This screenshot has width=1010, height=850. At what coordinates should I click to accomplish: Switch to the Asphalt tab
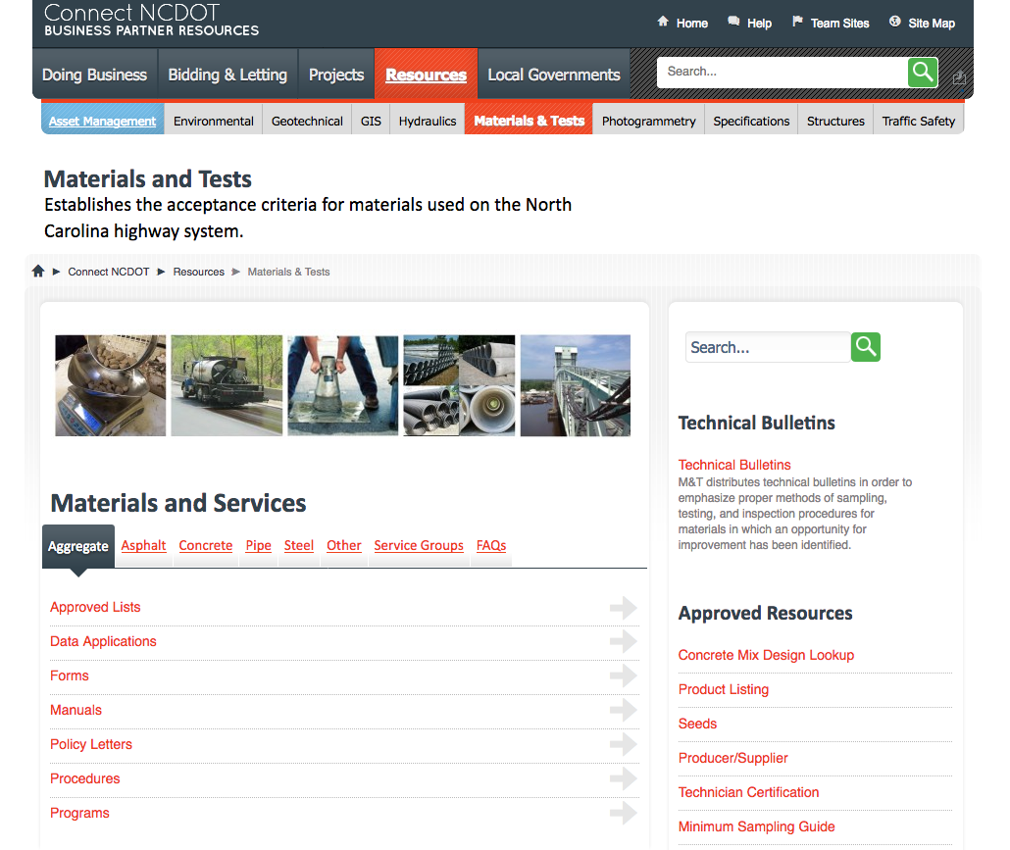(x=143, y=546)
